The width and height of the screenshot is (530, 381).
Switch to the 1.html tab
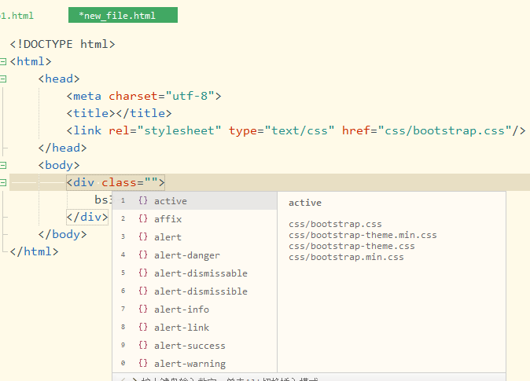[x=17, y=16]
